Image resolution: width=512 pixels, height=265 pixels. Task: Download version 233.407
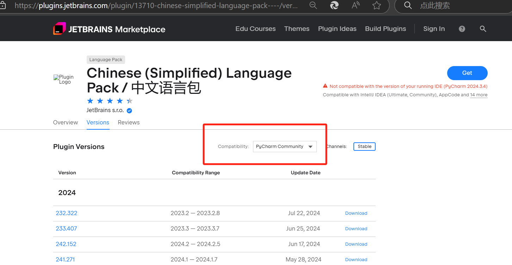coord(356,229)
